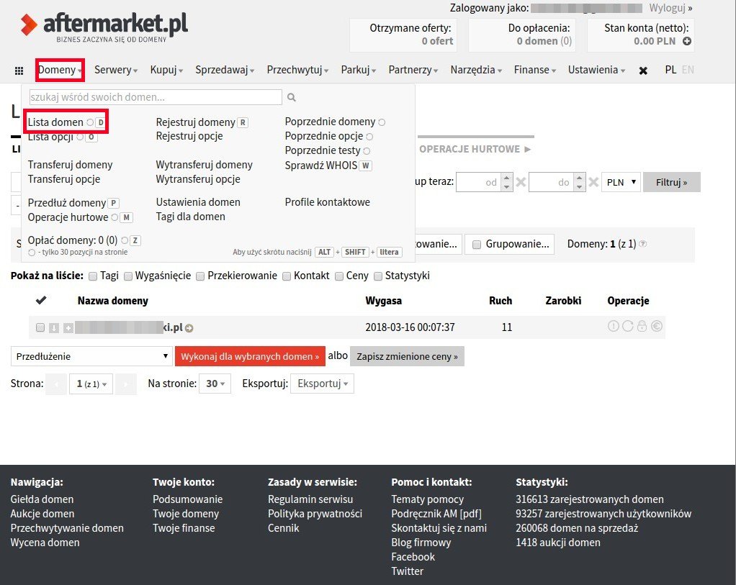This screenshot has width=736, height=585.
Task: Expand the Kupuj menu
Action: 166,70
